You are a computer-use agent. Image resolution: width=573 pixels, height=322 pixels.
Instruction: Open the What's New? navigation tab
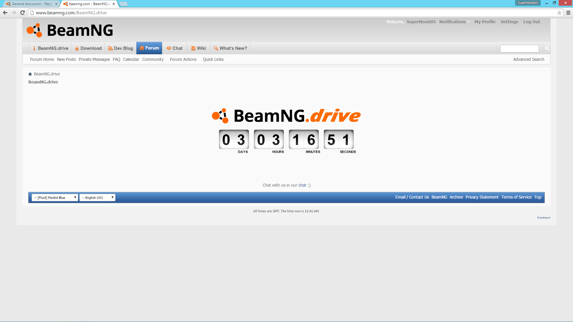coord(230,48)
